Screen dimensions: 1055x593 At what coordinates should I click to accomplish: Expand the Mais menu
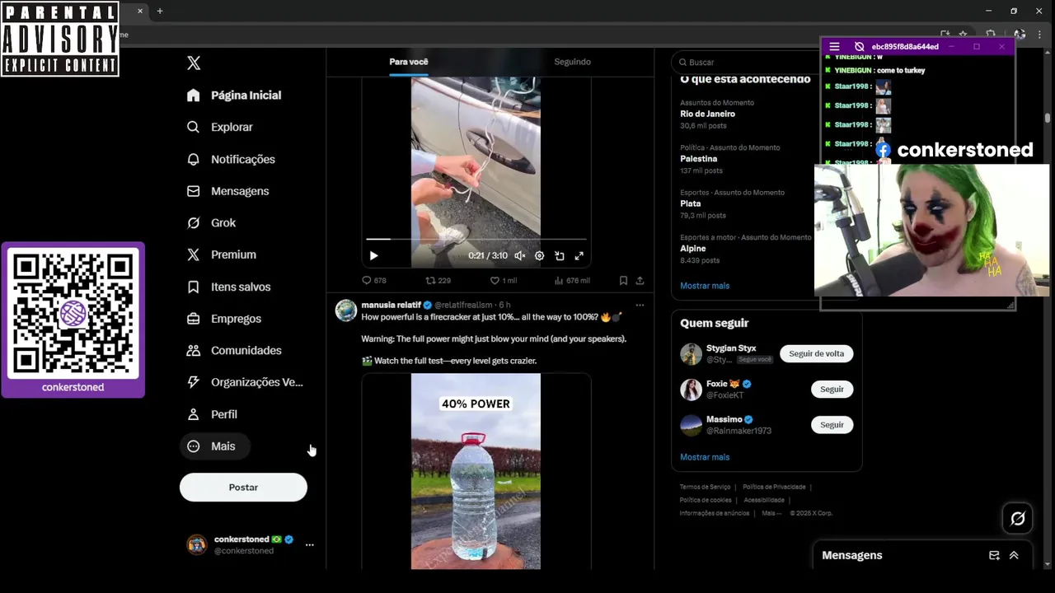[x=214, y=446]
